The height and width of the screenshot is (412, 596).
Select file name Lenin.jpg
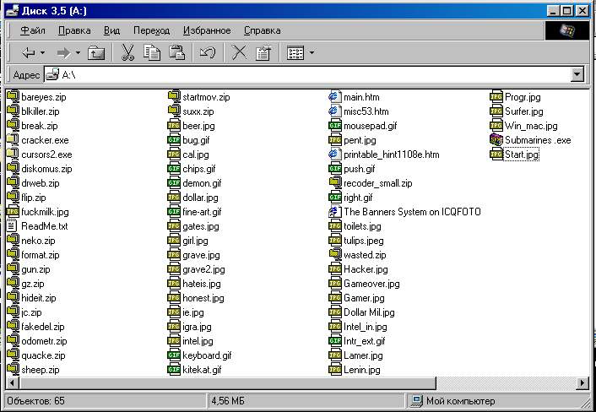pos(362,370)
